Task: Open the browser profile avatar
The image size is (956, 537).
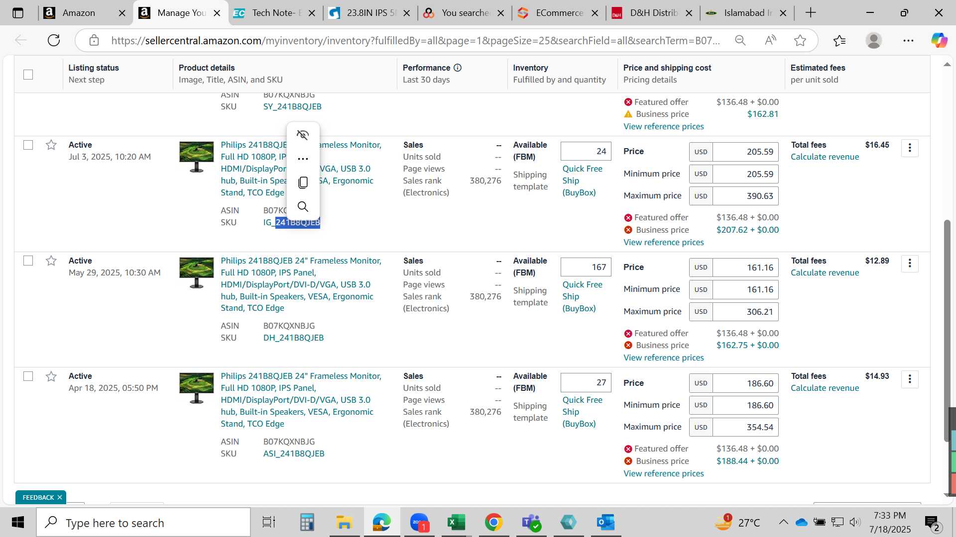Action: [874, 40]
